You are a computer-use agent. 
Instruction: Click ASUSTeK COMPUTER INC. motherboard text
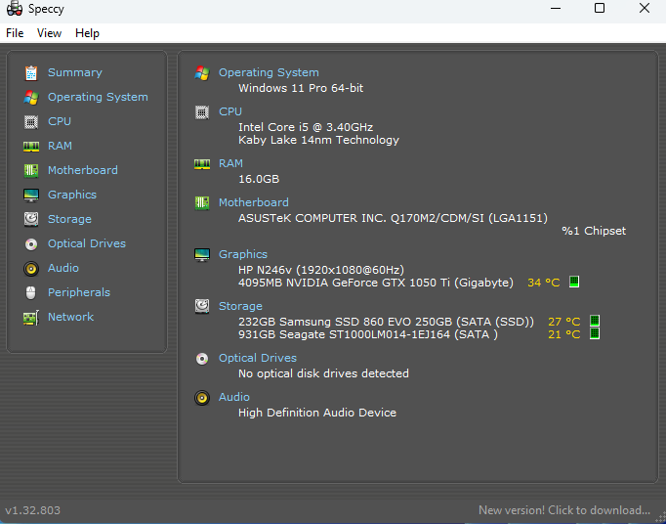393,218
